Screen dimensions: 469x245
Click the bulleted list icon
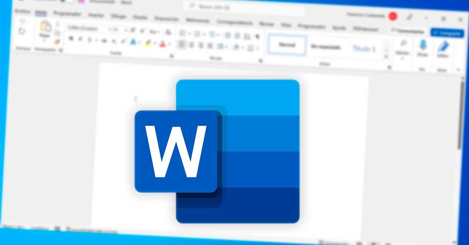[183, 33]
